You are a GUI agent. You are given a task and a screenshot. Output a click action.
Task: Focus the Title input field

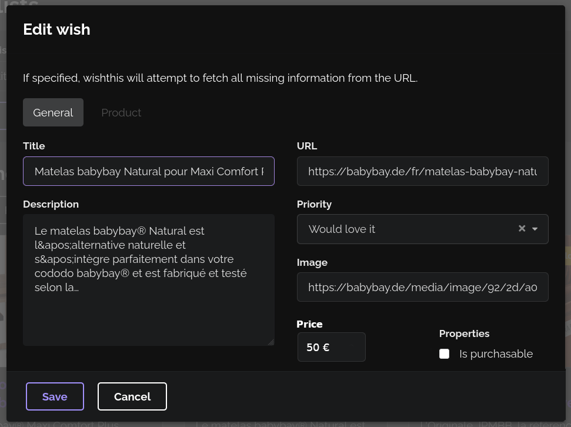(149, 171)
